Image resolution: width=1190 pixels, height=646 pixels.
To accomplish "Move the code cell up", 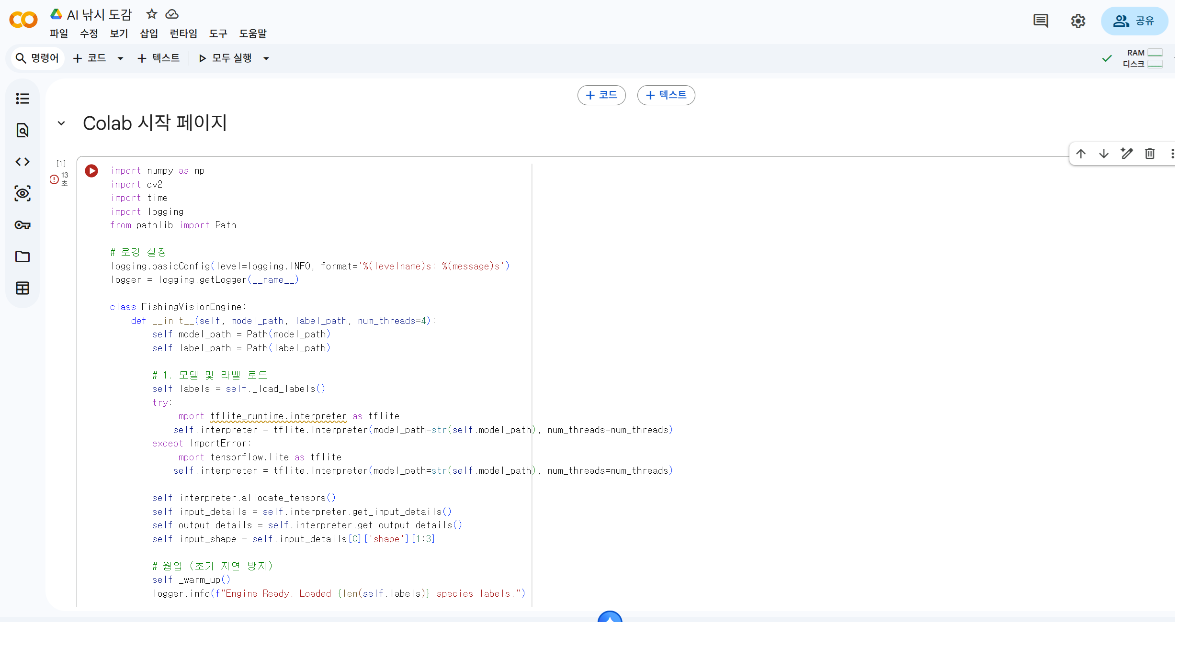I will pos(1081,154).
